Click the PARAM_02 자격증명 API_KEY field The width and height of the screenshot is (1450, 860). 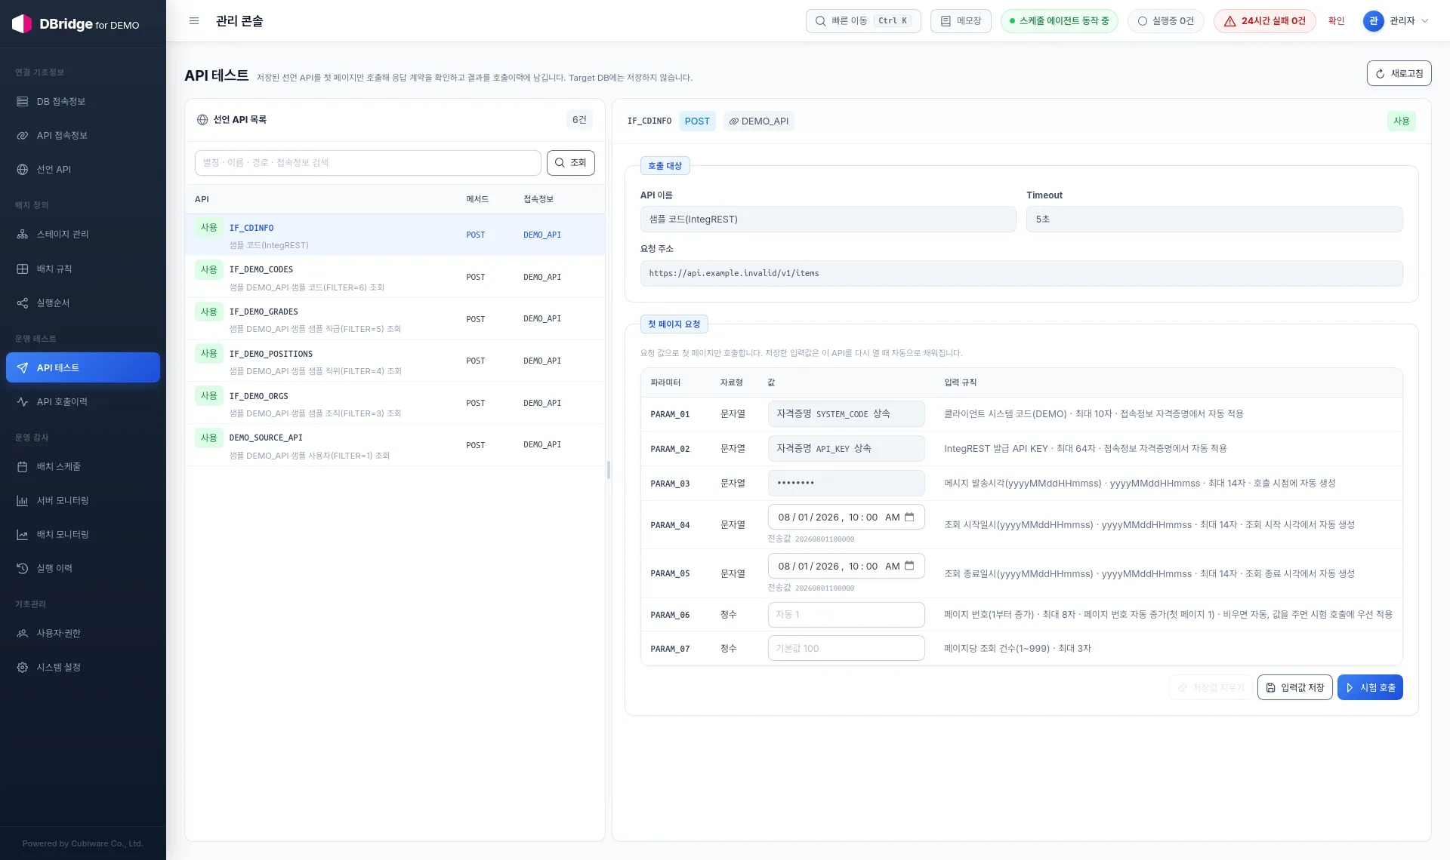pyautogui.click(x=846, y=449)
